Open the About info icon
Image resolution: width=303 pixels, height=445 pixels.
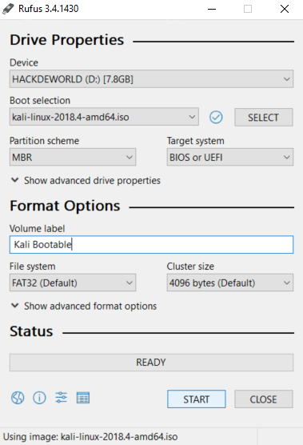click(39, 398)
